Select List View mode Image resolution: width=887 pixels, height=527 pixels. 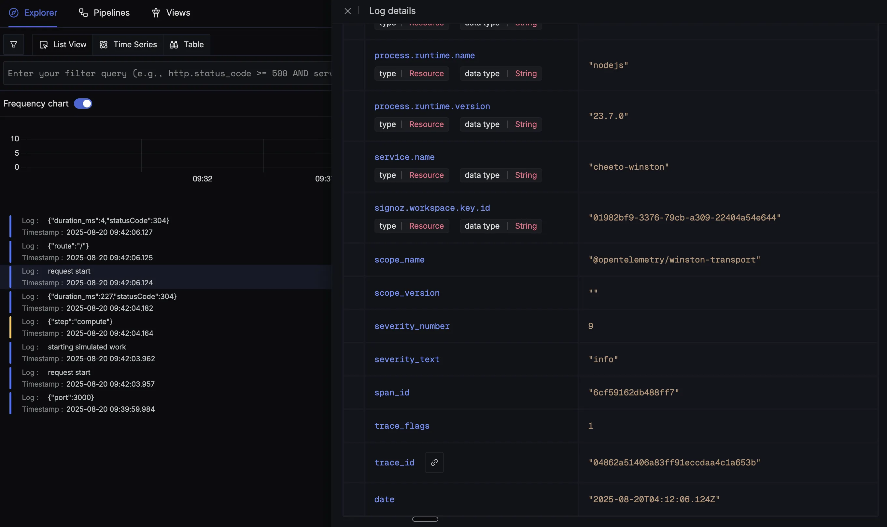tap(63, 44)
